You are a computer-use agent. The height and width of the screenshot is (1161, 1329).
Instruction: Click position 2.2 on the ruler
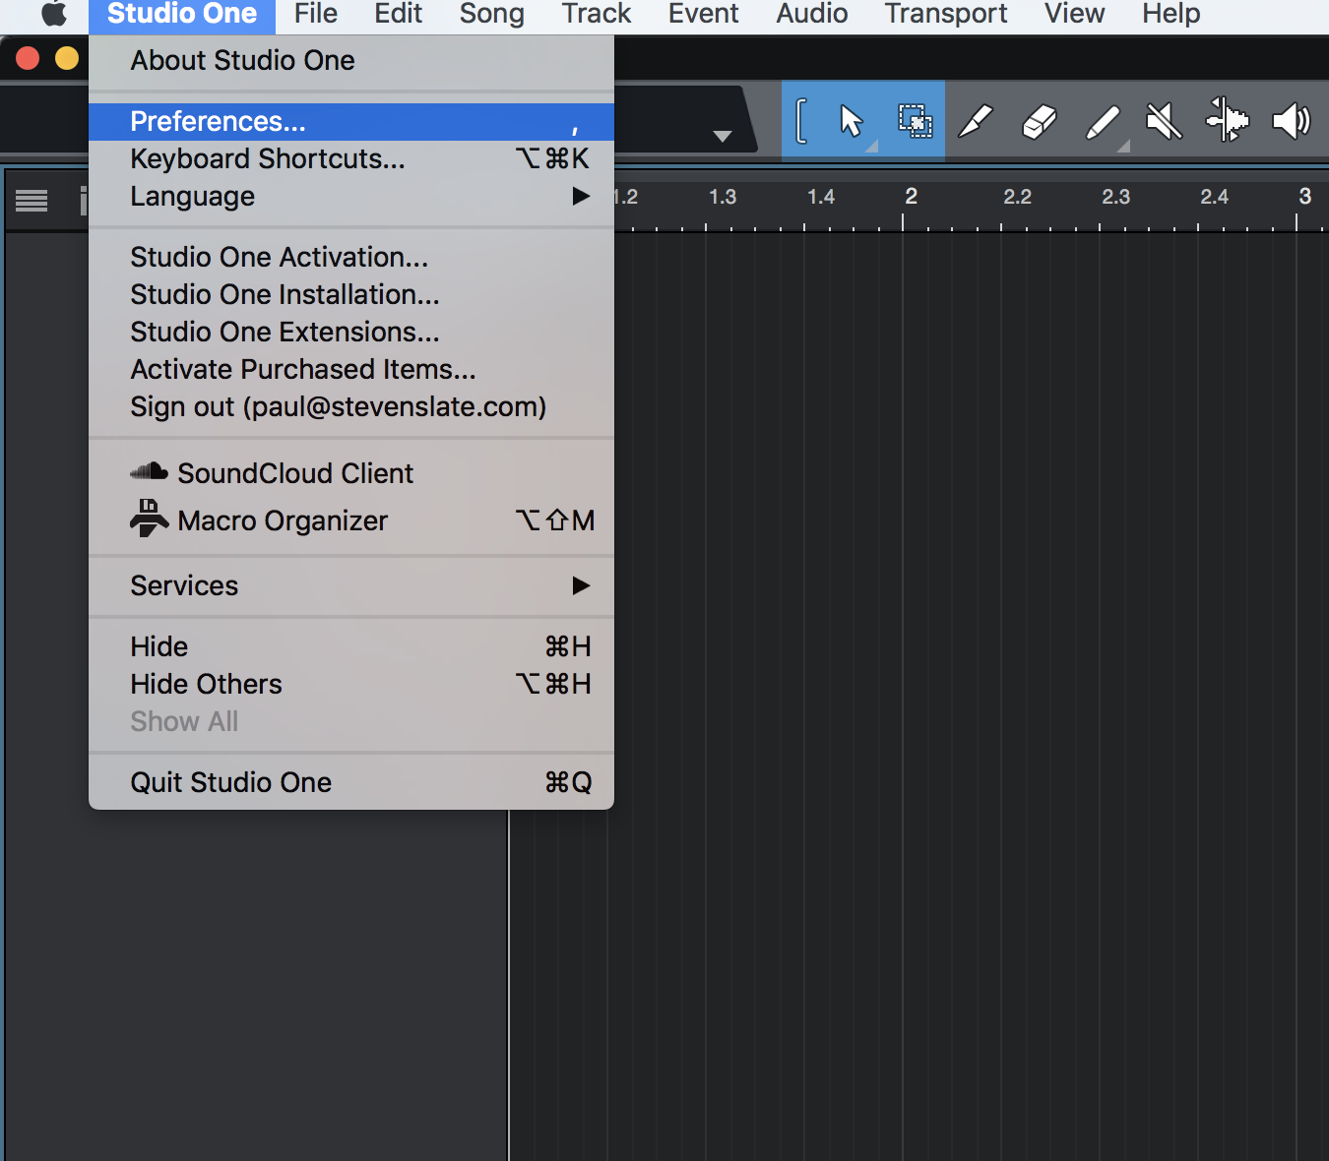pyautogui.click(x=1017, y=197)
